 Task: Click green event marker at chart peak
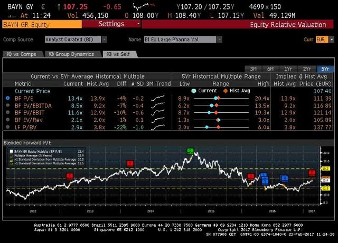pos(190,151)
